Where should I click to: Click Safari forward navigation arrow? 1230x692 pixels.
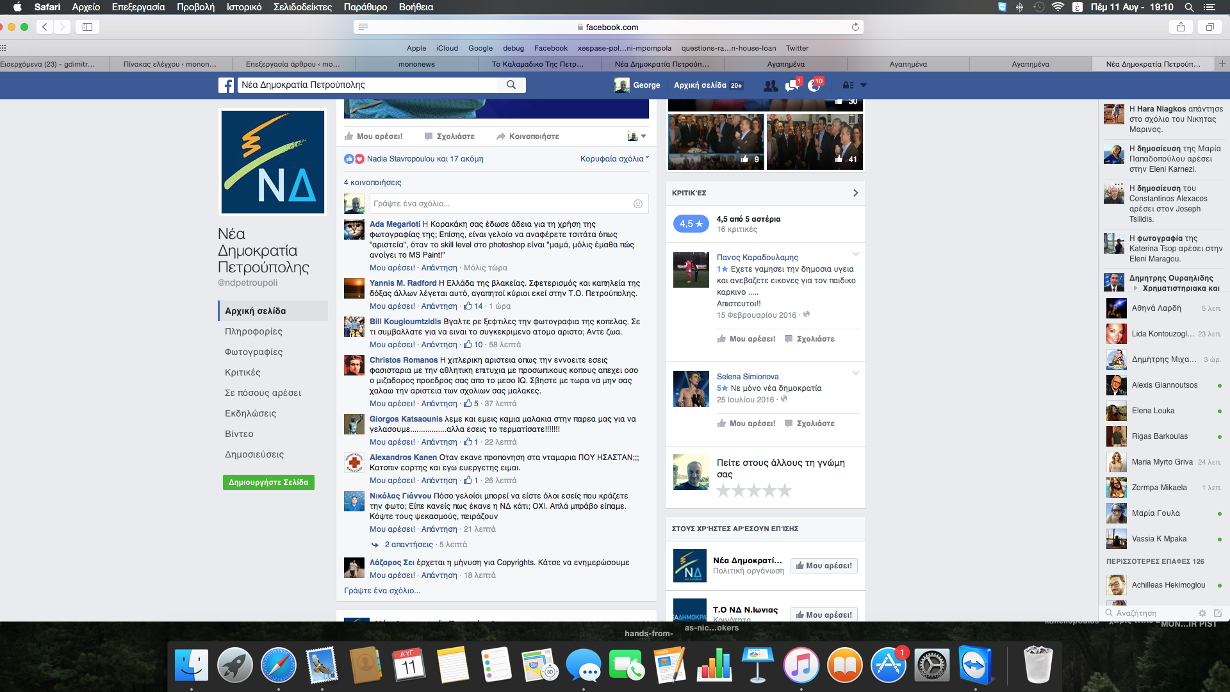tap(62, 27)
